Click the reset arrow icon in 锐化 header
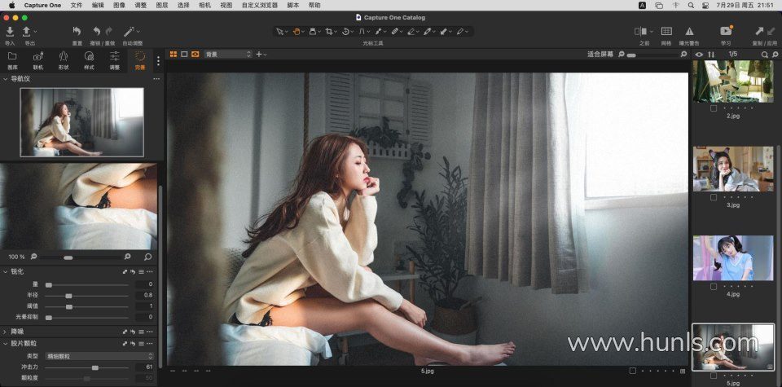 click(x=133, y=272)
